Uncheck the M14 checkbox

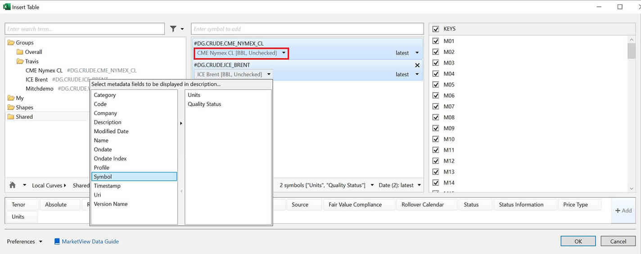click(436, 183)
